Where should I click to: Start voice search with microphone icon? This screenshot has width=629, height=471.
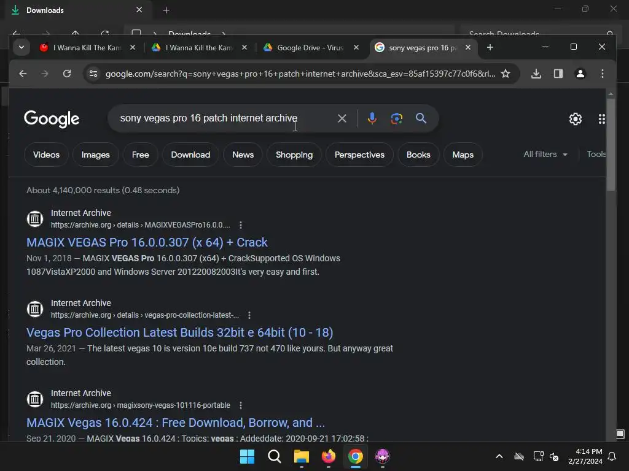pos(372,118)
